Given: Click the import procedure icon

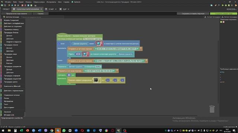Looking at the screenshot, I should point(222,17).
